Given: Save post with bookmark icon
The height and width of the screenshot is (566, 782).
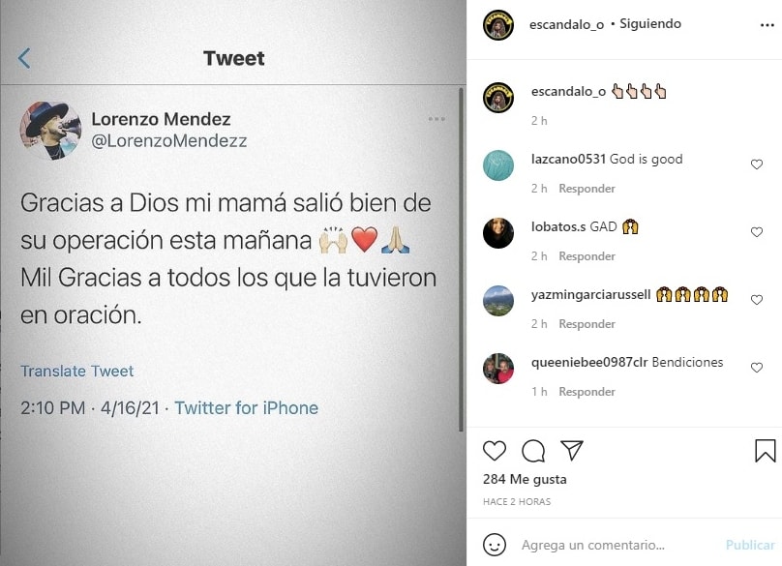Looking at the screenshot, I should coord(765,451).
